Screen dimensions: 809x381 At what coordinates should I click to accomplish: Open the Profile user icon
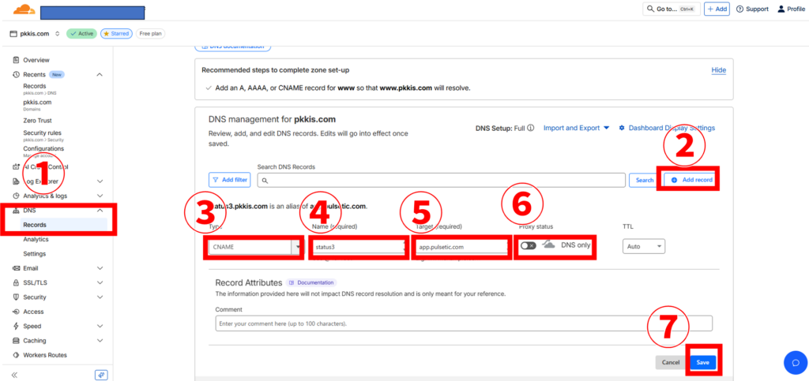pos(781,9)
